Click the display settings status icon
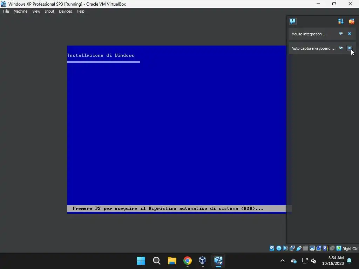This screenshot has height=269, width=359. (312, 248)
